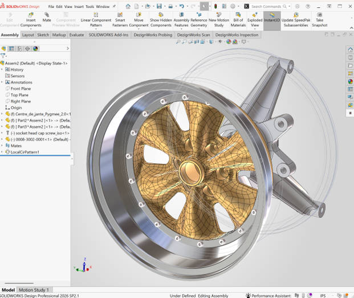Click the Section View icon
Screen dimensions: 354x298
197,42
